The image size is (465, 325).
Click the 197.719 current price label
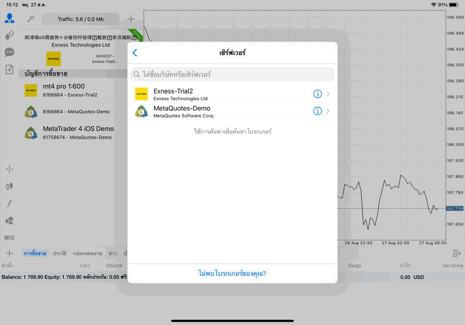pyautogui.click(x=455, y=209)
